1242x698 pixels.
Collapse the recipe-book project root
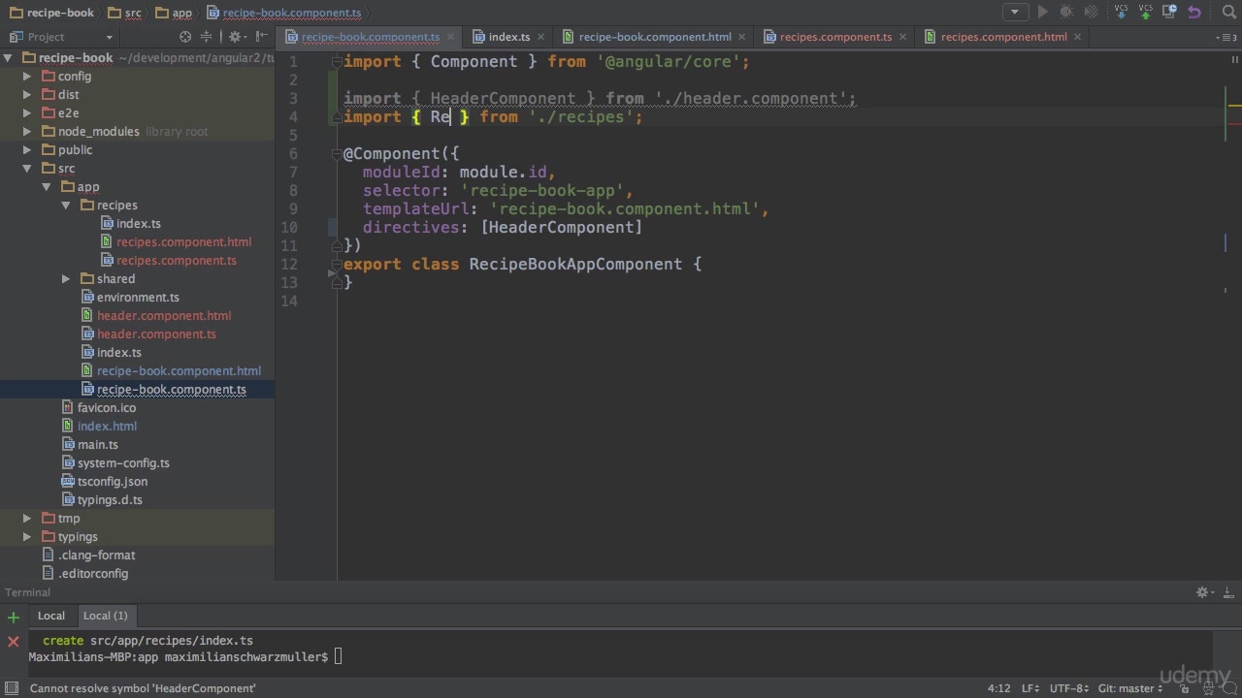tap(8, 58)
